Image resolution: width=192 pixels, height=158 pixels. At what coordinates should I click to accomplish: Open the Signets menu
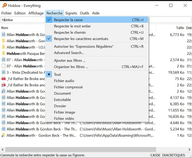[71, 13]
